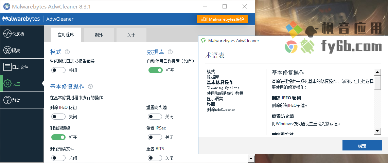Image resolution: width=388 pixels, height=163 pixels.
Task: Select Cleaning Options in glossary list
Action: 223,88
